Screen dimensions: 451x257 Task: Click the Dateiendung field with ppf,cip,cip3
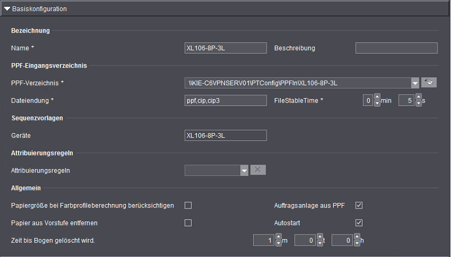[x=225, y=100]
